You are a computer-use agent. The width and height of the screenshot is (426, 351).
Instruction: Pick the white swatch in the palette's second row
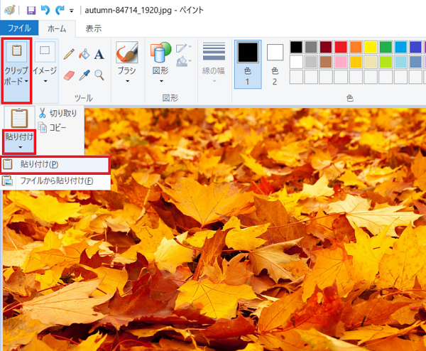(296, 62)
